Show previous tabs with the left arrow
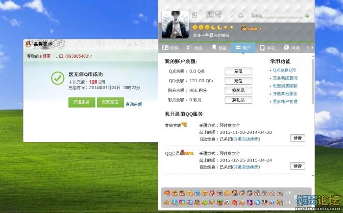The image size is (343, 213). [x=308, y=47]
